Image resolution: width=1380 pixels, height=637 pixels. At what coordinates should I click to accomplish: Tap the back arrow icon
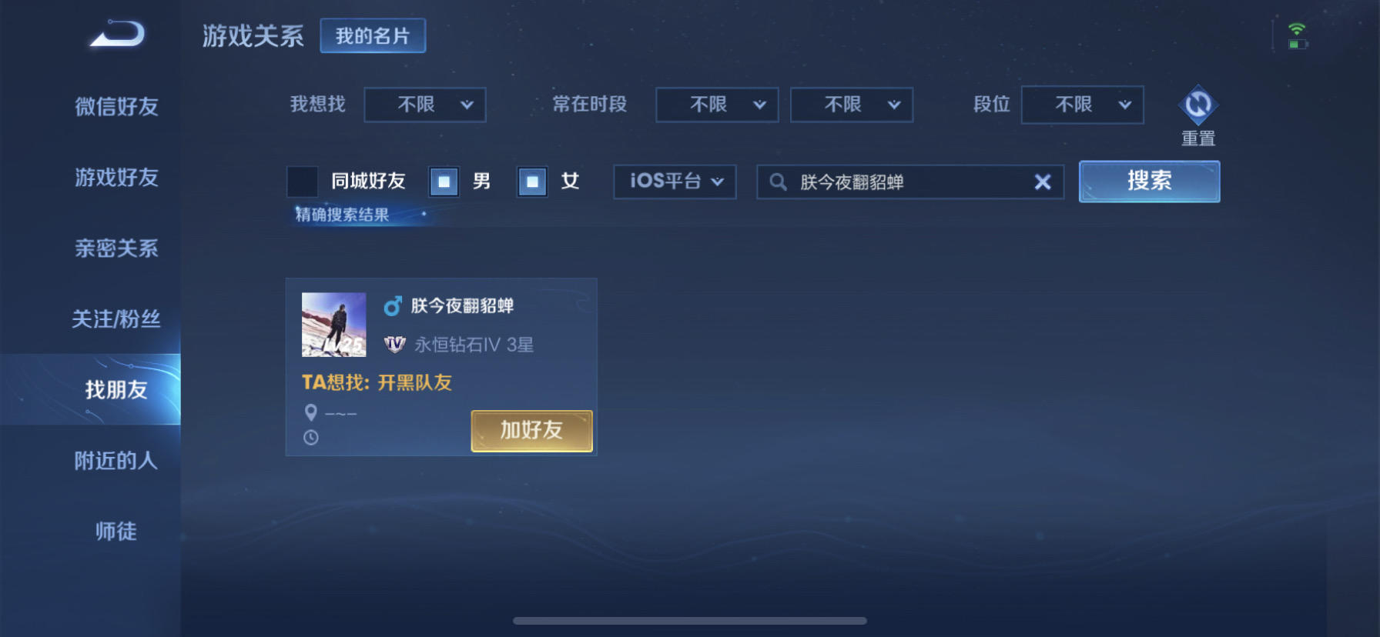pyautogui.click(x=118, y=35)
